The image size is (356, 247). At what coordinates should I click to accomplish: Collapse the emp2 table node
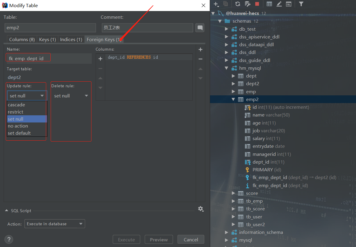pyautogui.click(x=233, y=100)
